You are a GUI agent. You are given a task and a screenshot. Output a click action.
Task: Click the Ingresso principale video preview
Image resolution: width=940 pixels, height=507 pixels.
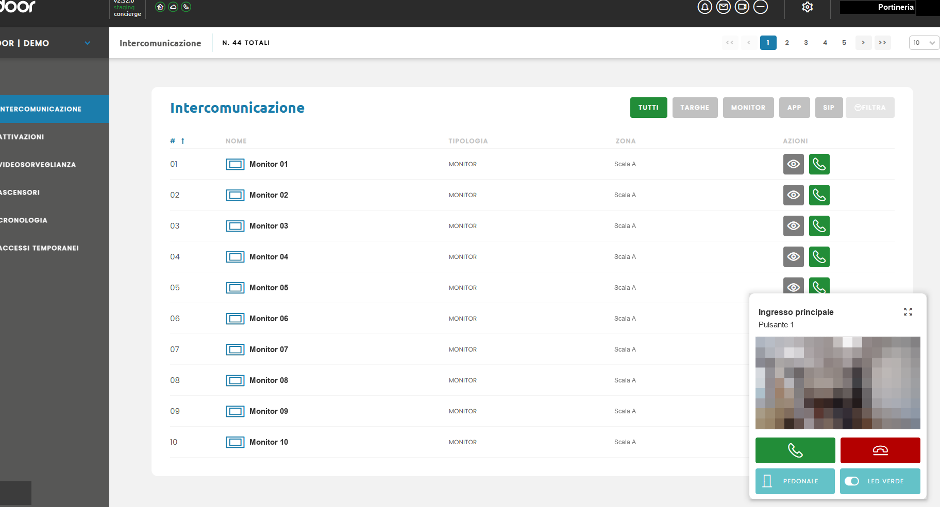(x=838, y=383)
